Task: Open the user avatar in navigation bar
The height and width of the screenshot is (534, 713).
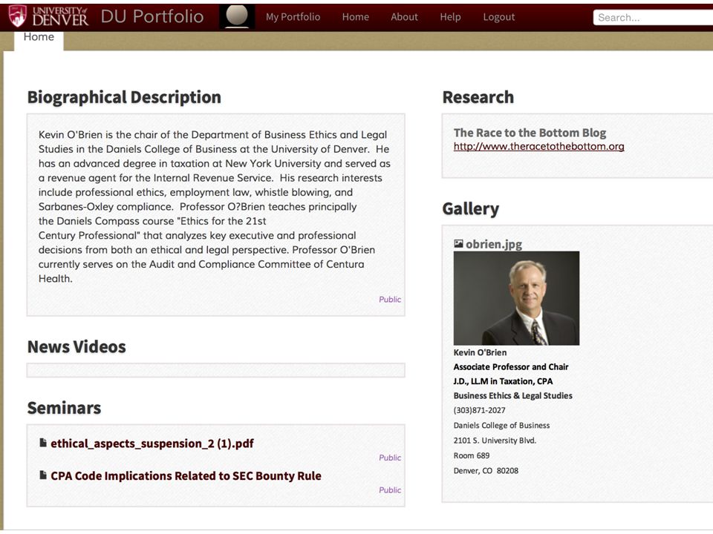Action: (x=237, y=16)
